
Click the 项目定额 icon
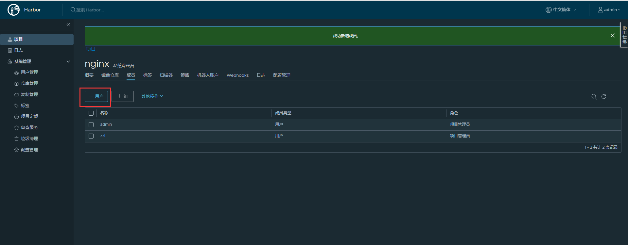coord(16,117)
